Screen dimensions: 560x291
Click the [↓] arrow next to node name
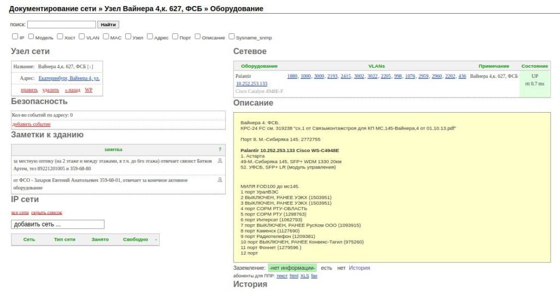point(90,67)
